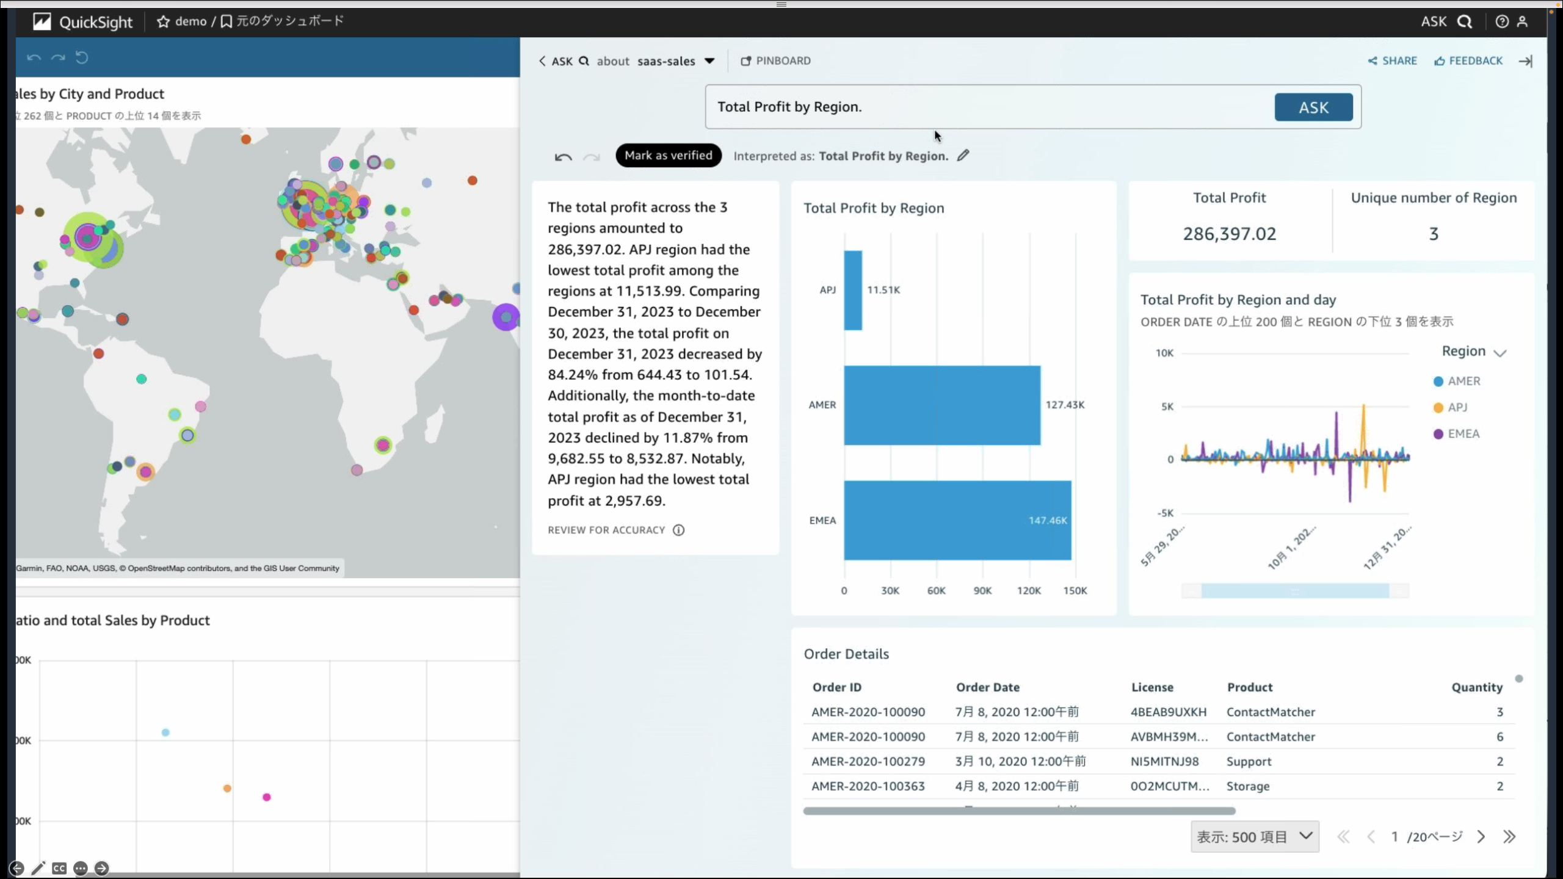Click the info icon beside Review for Accuracy
This screenshot has height=879, width=1563.
tap(678, 530)
